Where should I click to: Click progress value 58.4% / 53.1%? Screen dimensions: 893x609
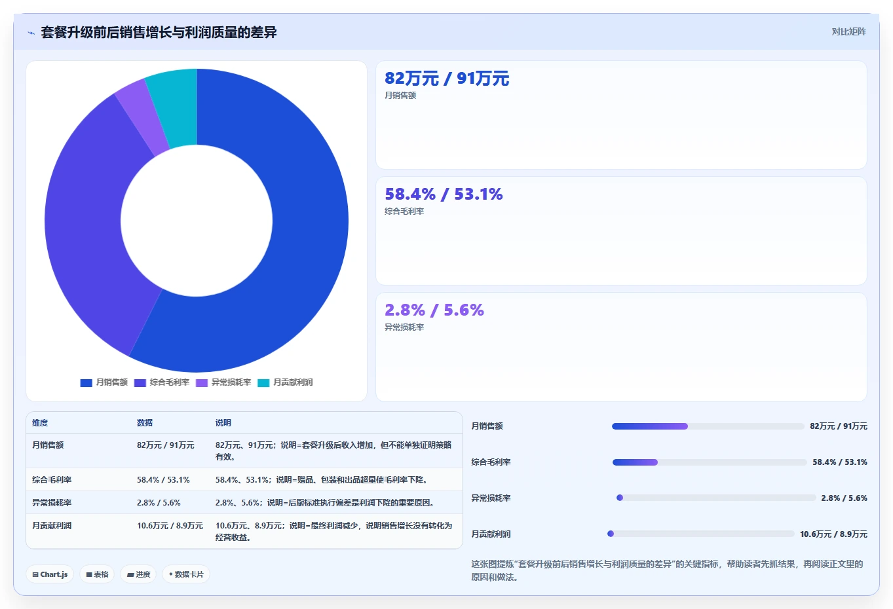pyautogui.click(x=840, y=462)
